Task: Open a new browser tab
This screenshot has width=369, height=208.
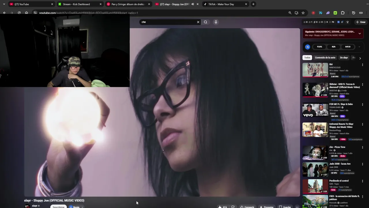Action: (253, 4)
